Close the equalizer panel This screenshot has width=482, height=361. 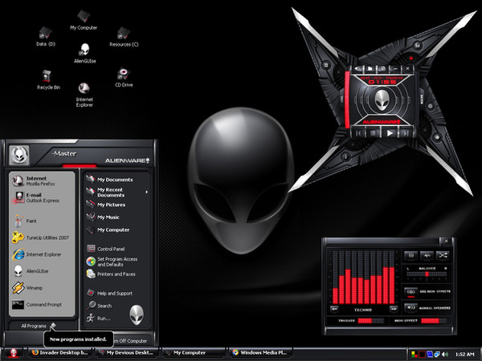tap(446, 241)
